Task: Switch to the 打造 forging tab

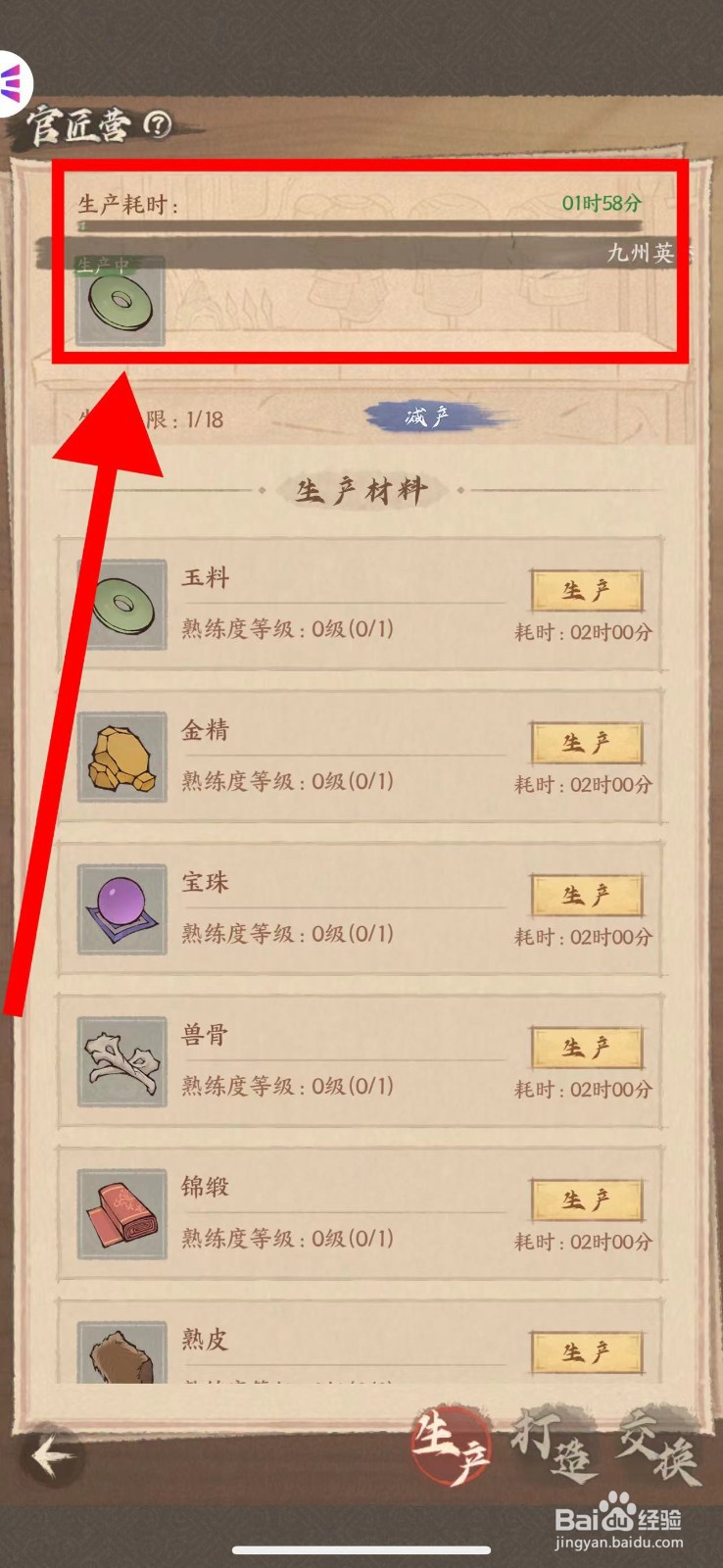Action: (x=554, y=1444)
